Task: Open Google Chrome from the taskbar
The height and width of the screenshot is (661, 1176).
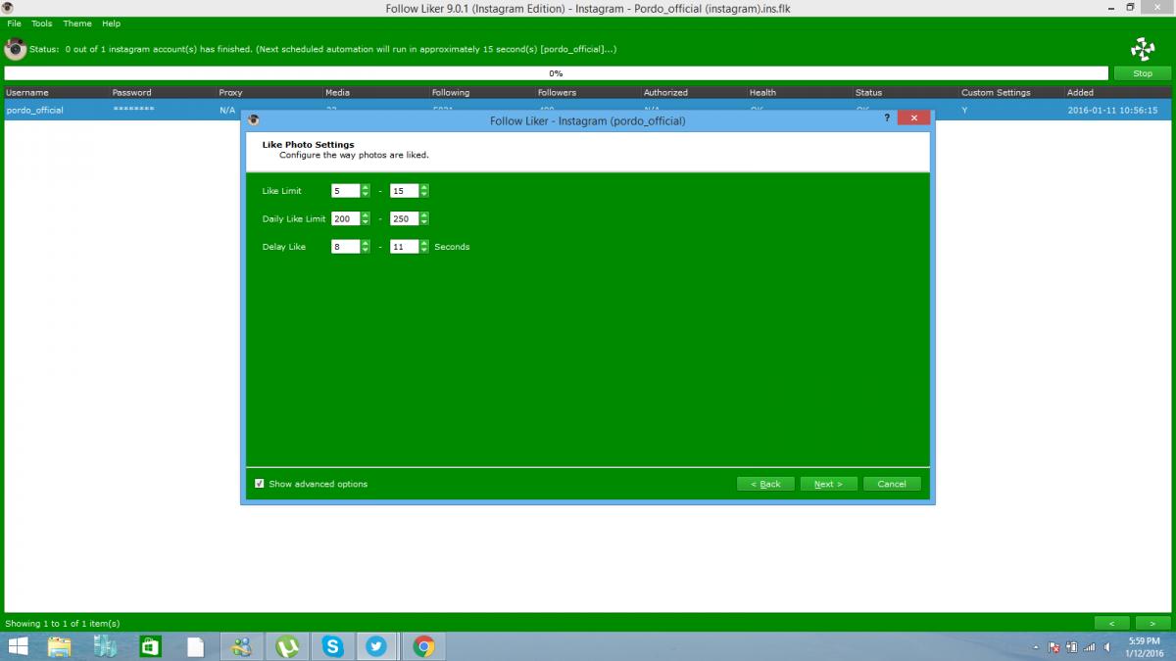Action: click(x=423, y=646)
